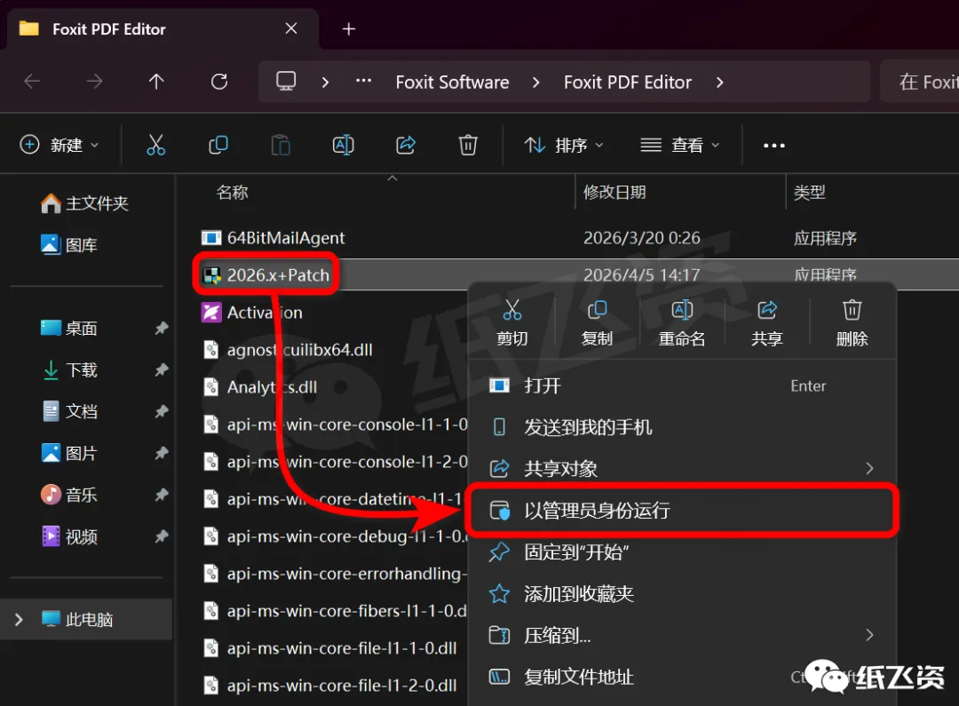Expand chevron after Foxit PDF Editor breadcrumb
This screenshot has height=706, width=959.
tap(720, 82)
